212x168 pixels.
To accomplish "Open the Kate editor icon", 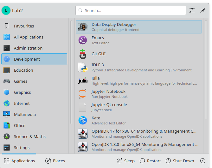I will [x=83, y=120].
